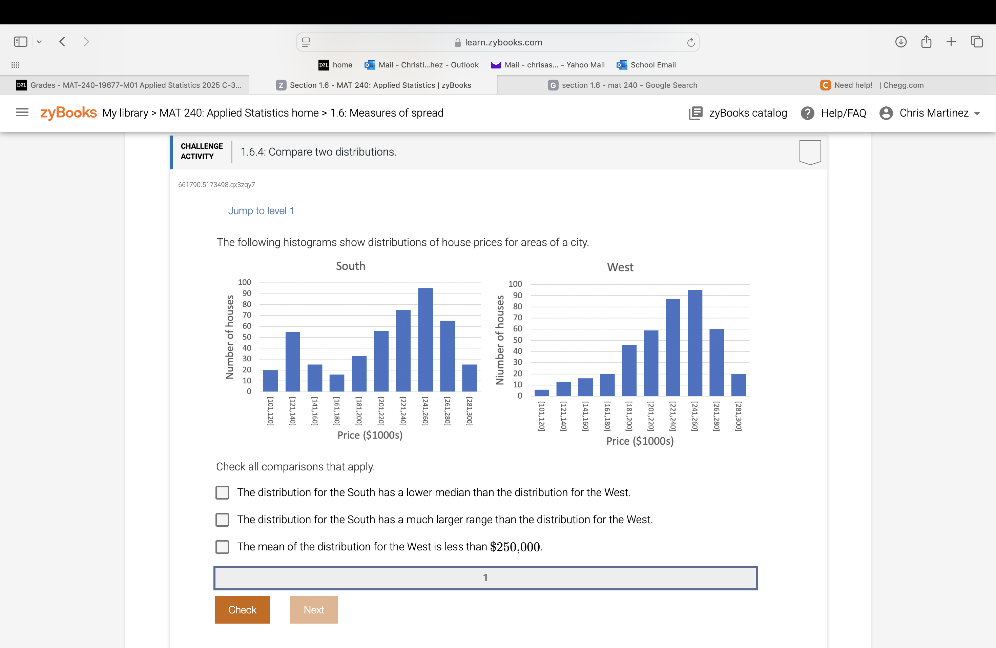Image resolution: width=996 pixels, height=648 pixels.
Task: Click the reload page icon
Action: pos(690,42)
